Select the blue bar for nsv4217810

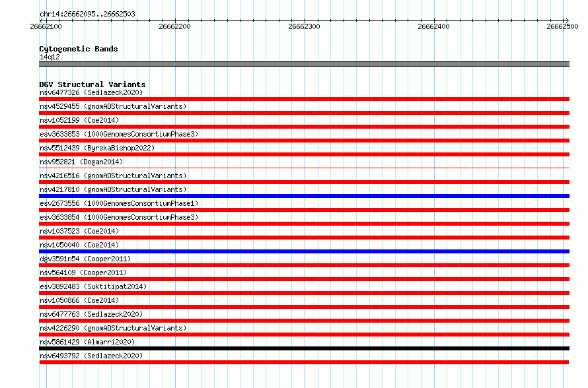tap(304, 196)
